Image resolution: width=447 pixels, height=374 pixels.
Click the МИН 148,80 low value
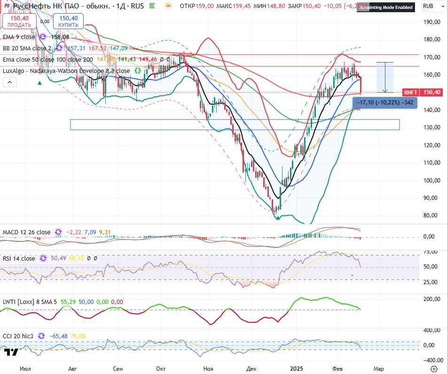(269, 6)
